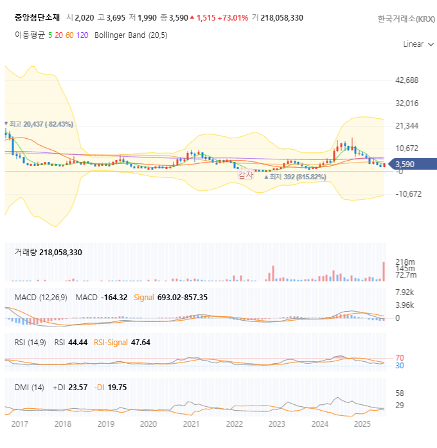Click the 5-day moving average label
The width and height of the screenshot is (437, 448).
(50, 35)
